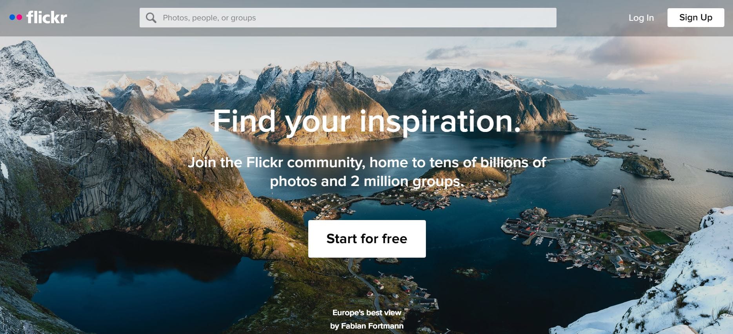Click the "2 million groups" text in the subheading
733x334 pixels.
click(x=407, y=181)
